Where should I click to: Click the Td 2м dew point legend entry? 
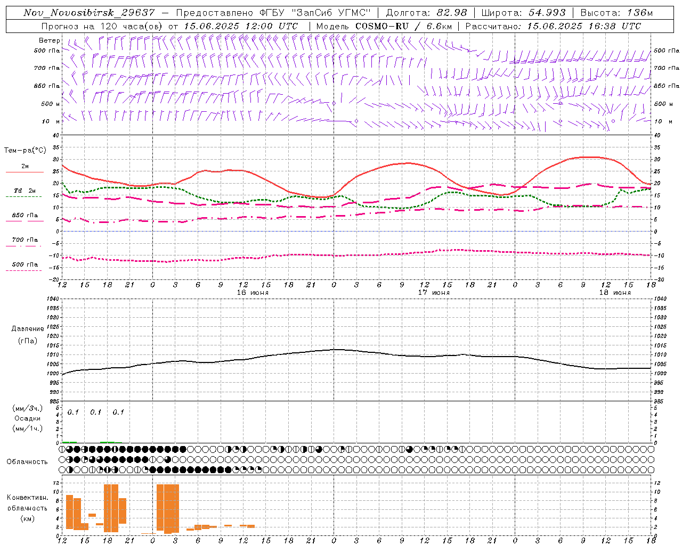click(25, 191)
